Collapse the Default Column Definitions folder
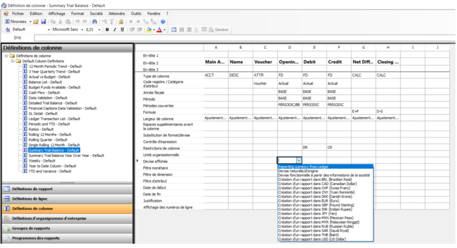 12,61
